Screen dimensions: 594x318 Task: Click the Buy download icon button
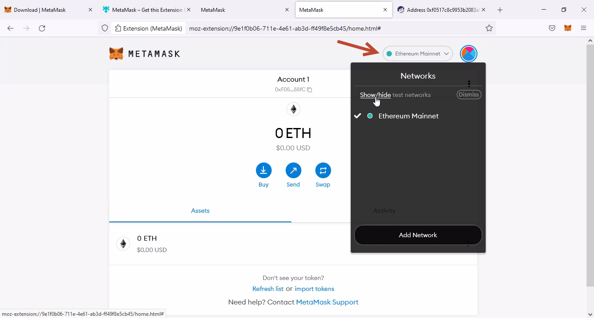263,170
